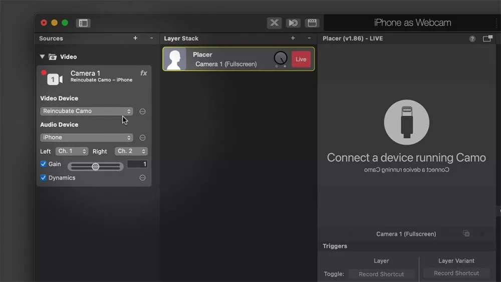This screenshot has height=282, width=501.
Task: Record Shortcut for Layer toggle
Action: [381, 274]
